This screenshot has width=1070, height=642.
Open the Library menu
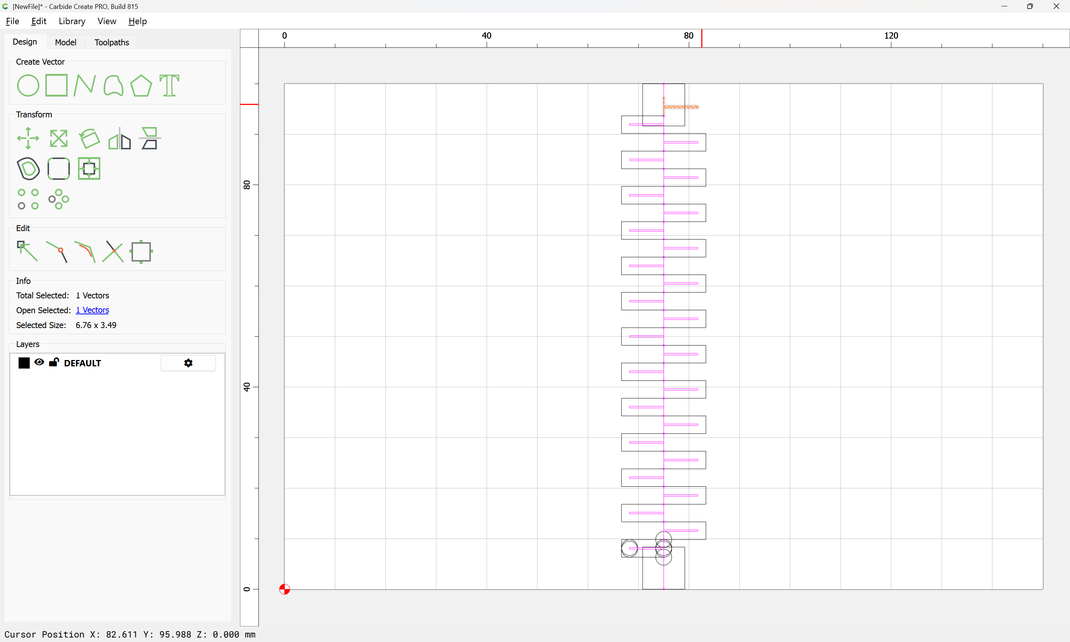point(72,21)
